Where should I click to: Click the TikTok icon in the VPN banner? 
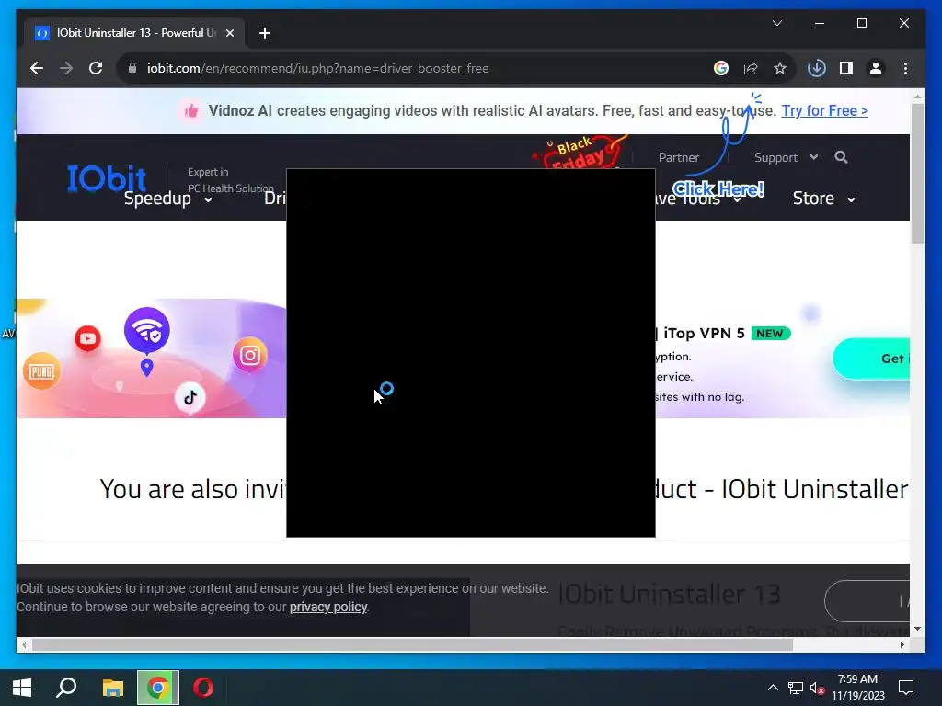190,397
